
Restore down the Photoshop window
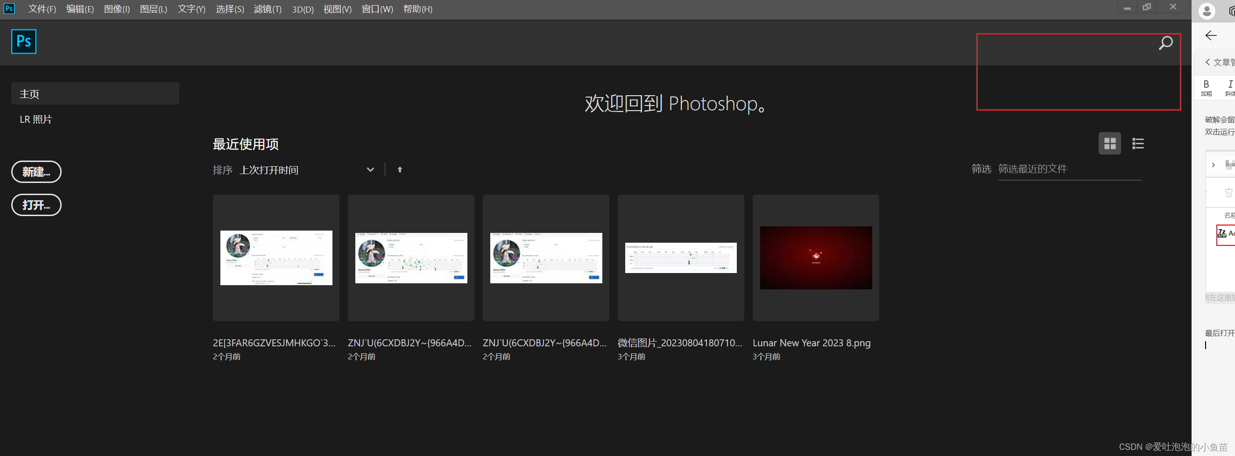1146,7
